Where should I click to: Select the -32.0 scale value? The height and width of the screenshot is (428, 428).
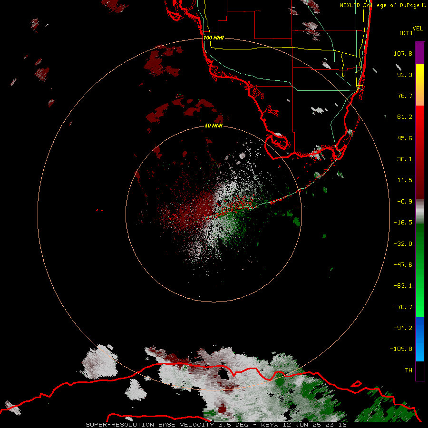pos(403,244)
